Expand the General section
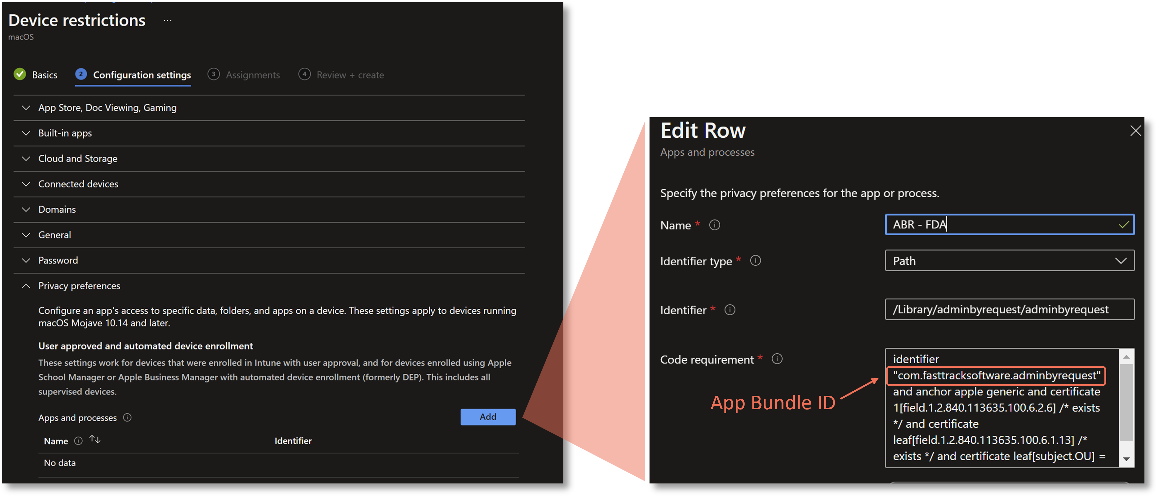The height and width of the screenshot is (496, 1157). (x=269, y=235)
